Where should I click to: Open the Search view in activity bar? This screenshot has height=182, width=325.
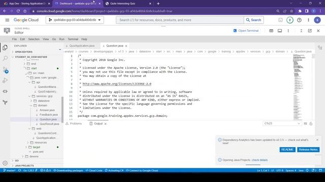tap(5, 59)
